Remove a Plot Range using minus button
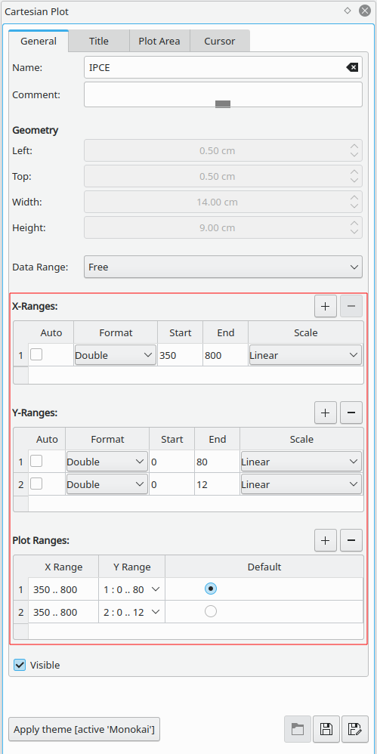The width and height of the screenshot is (377, 754). [351, 540]
